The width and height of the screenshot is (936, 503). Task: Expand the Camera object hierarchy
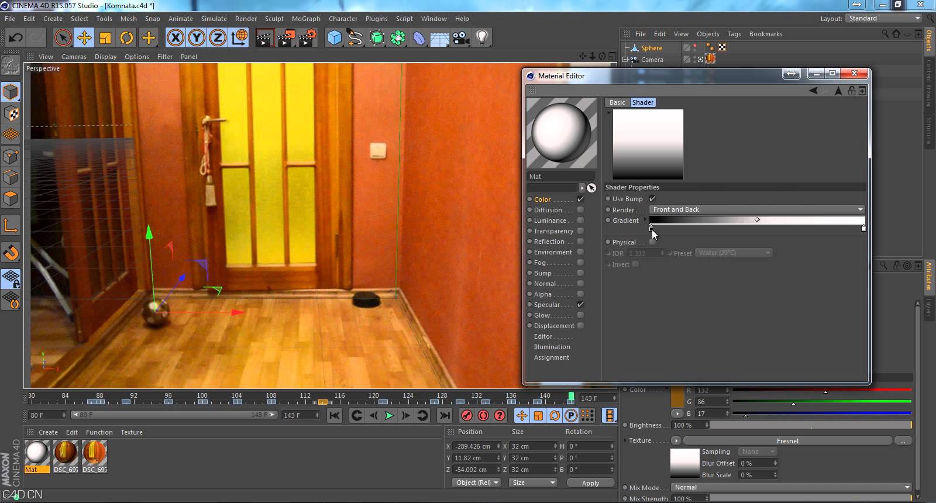click(x=625, y=60)
